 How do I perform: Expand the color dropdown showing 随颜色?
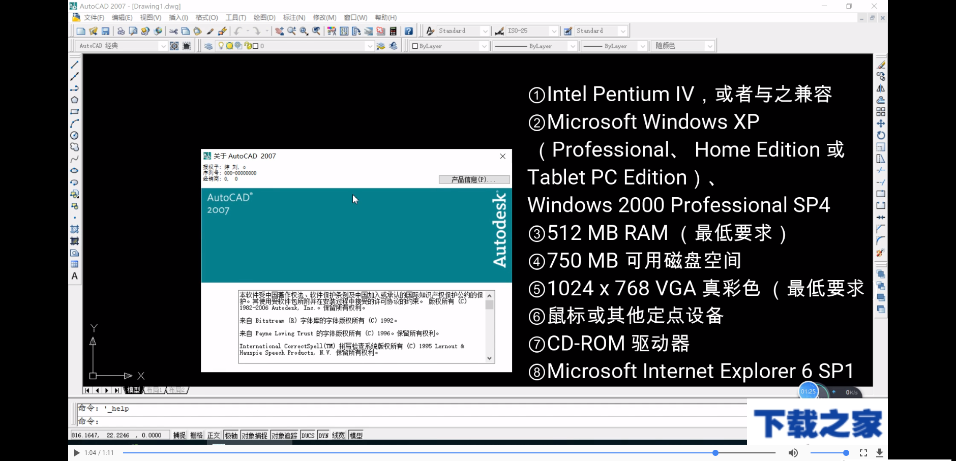(710, 46)
